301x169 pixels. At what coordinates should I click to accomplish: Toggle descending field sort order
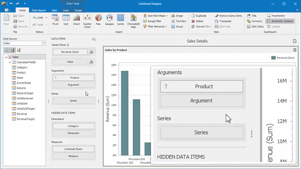[x=19, y=50]
